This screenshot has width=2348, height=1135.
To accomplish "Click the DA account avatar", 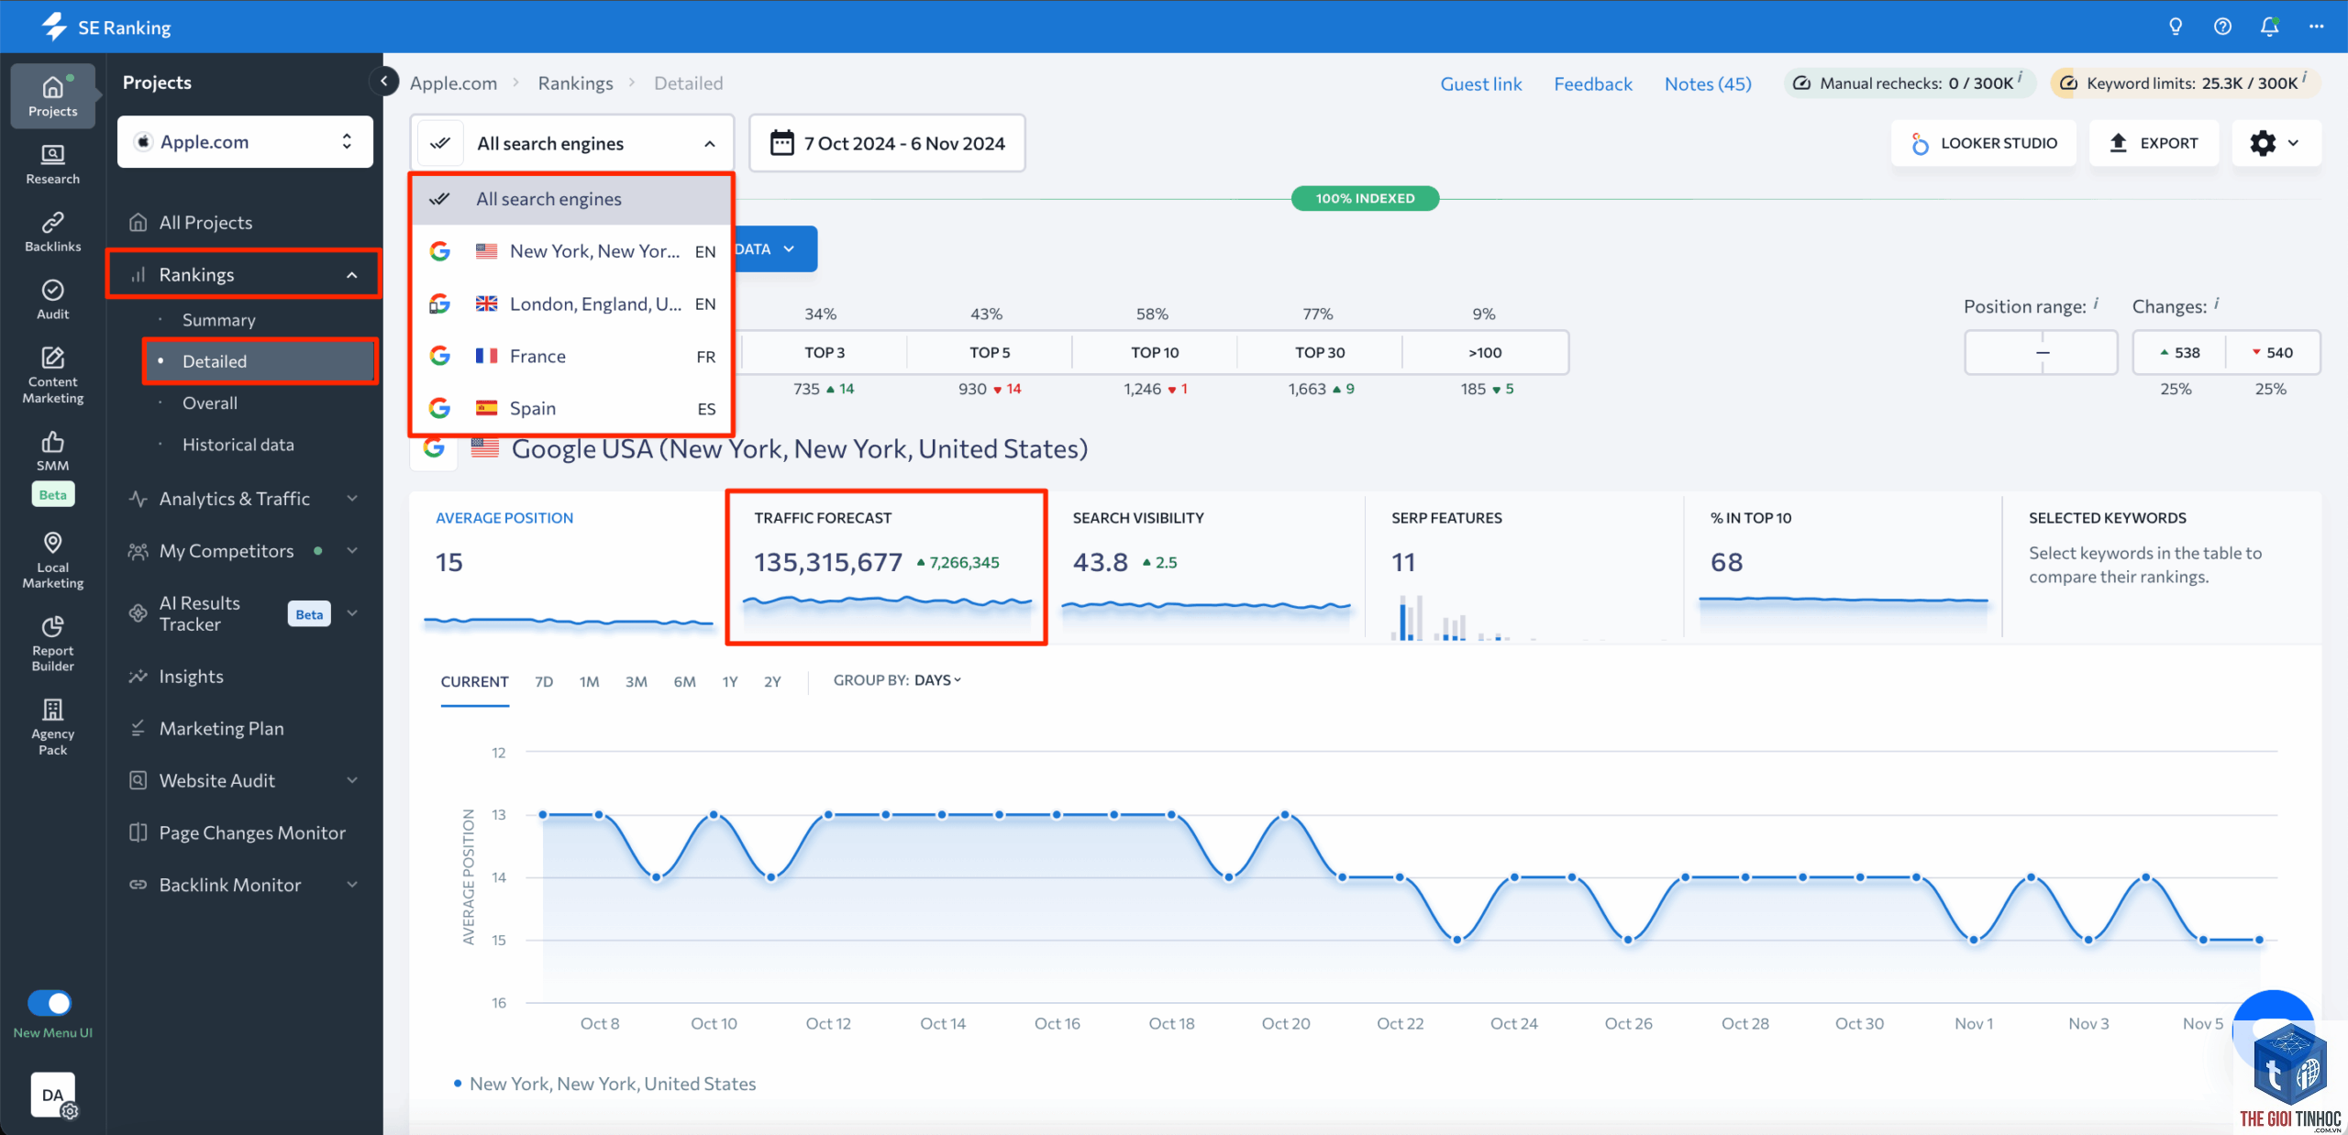I will pyautogui.click(x=53, y=1095).
